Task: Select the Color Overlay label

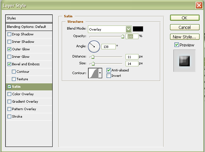Action: pos(23,94)
